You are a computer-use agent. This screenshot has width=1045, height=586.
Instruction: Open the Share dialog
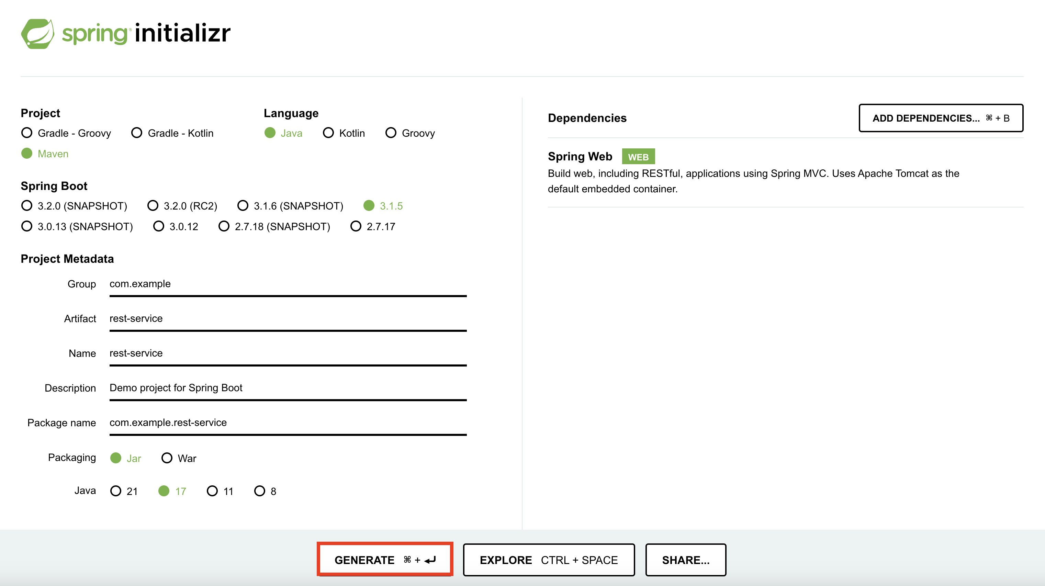click(x=685, y=560)
